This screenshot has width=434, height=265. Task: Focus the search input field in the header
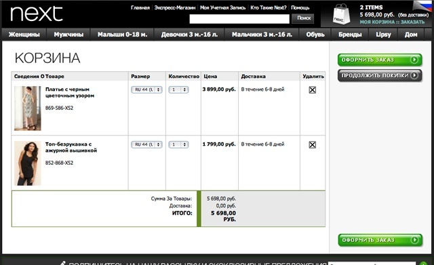(x=239, y=19)
